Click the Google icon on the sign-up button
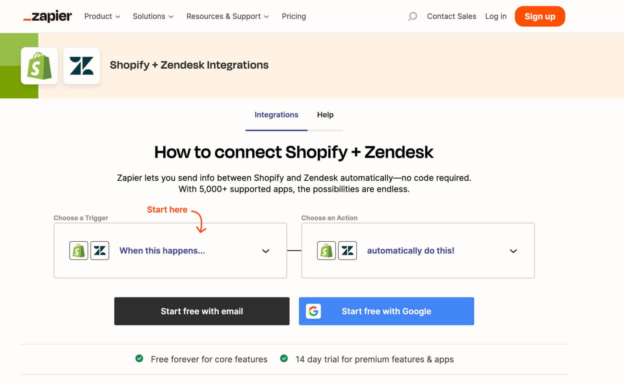The height and width of the screenshot is (384, 624). point(313,311)
